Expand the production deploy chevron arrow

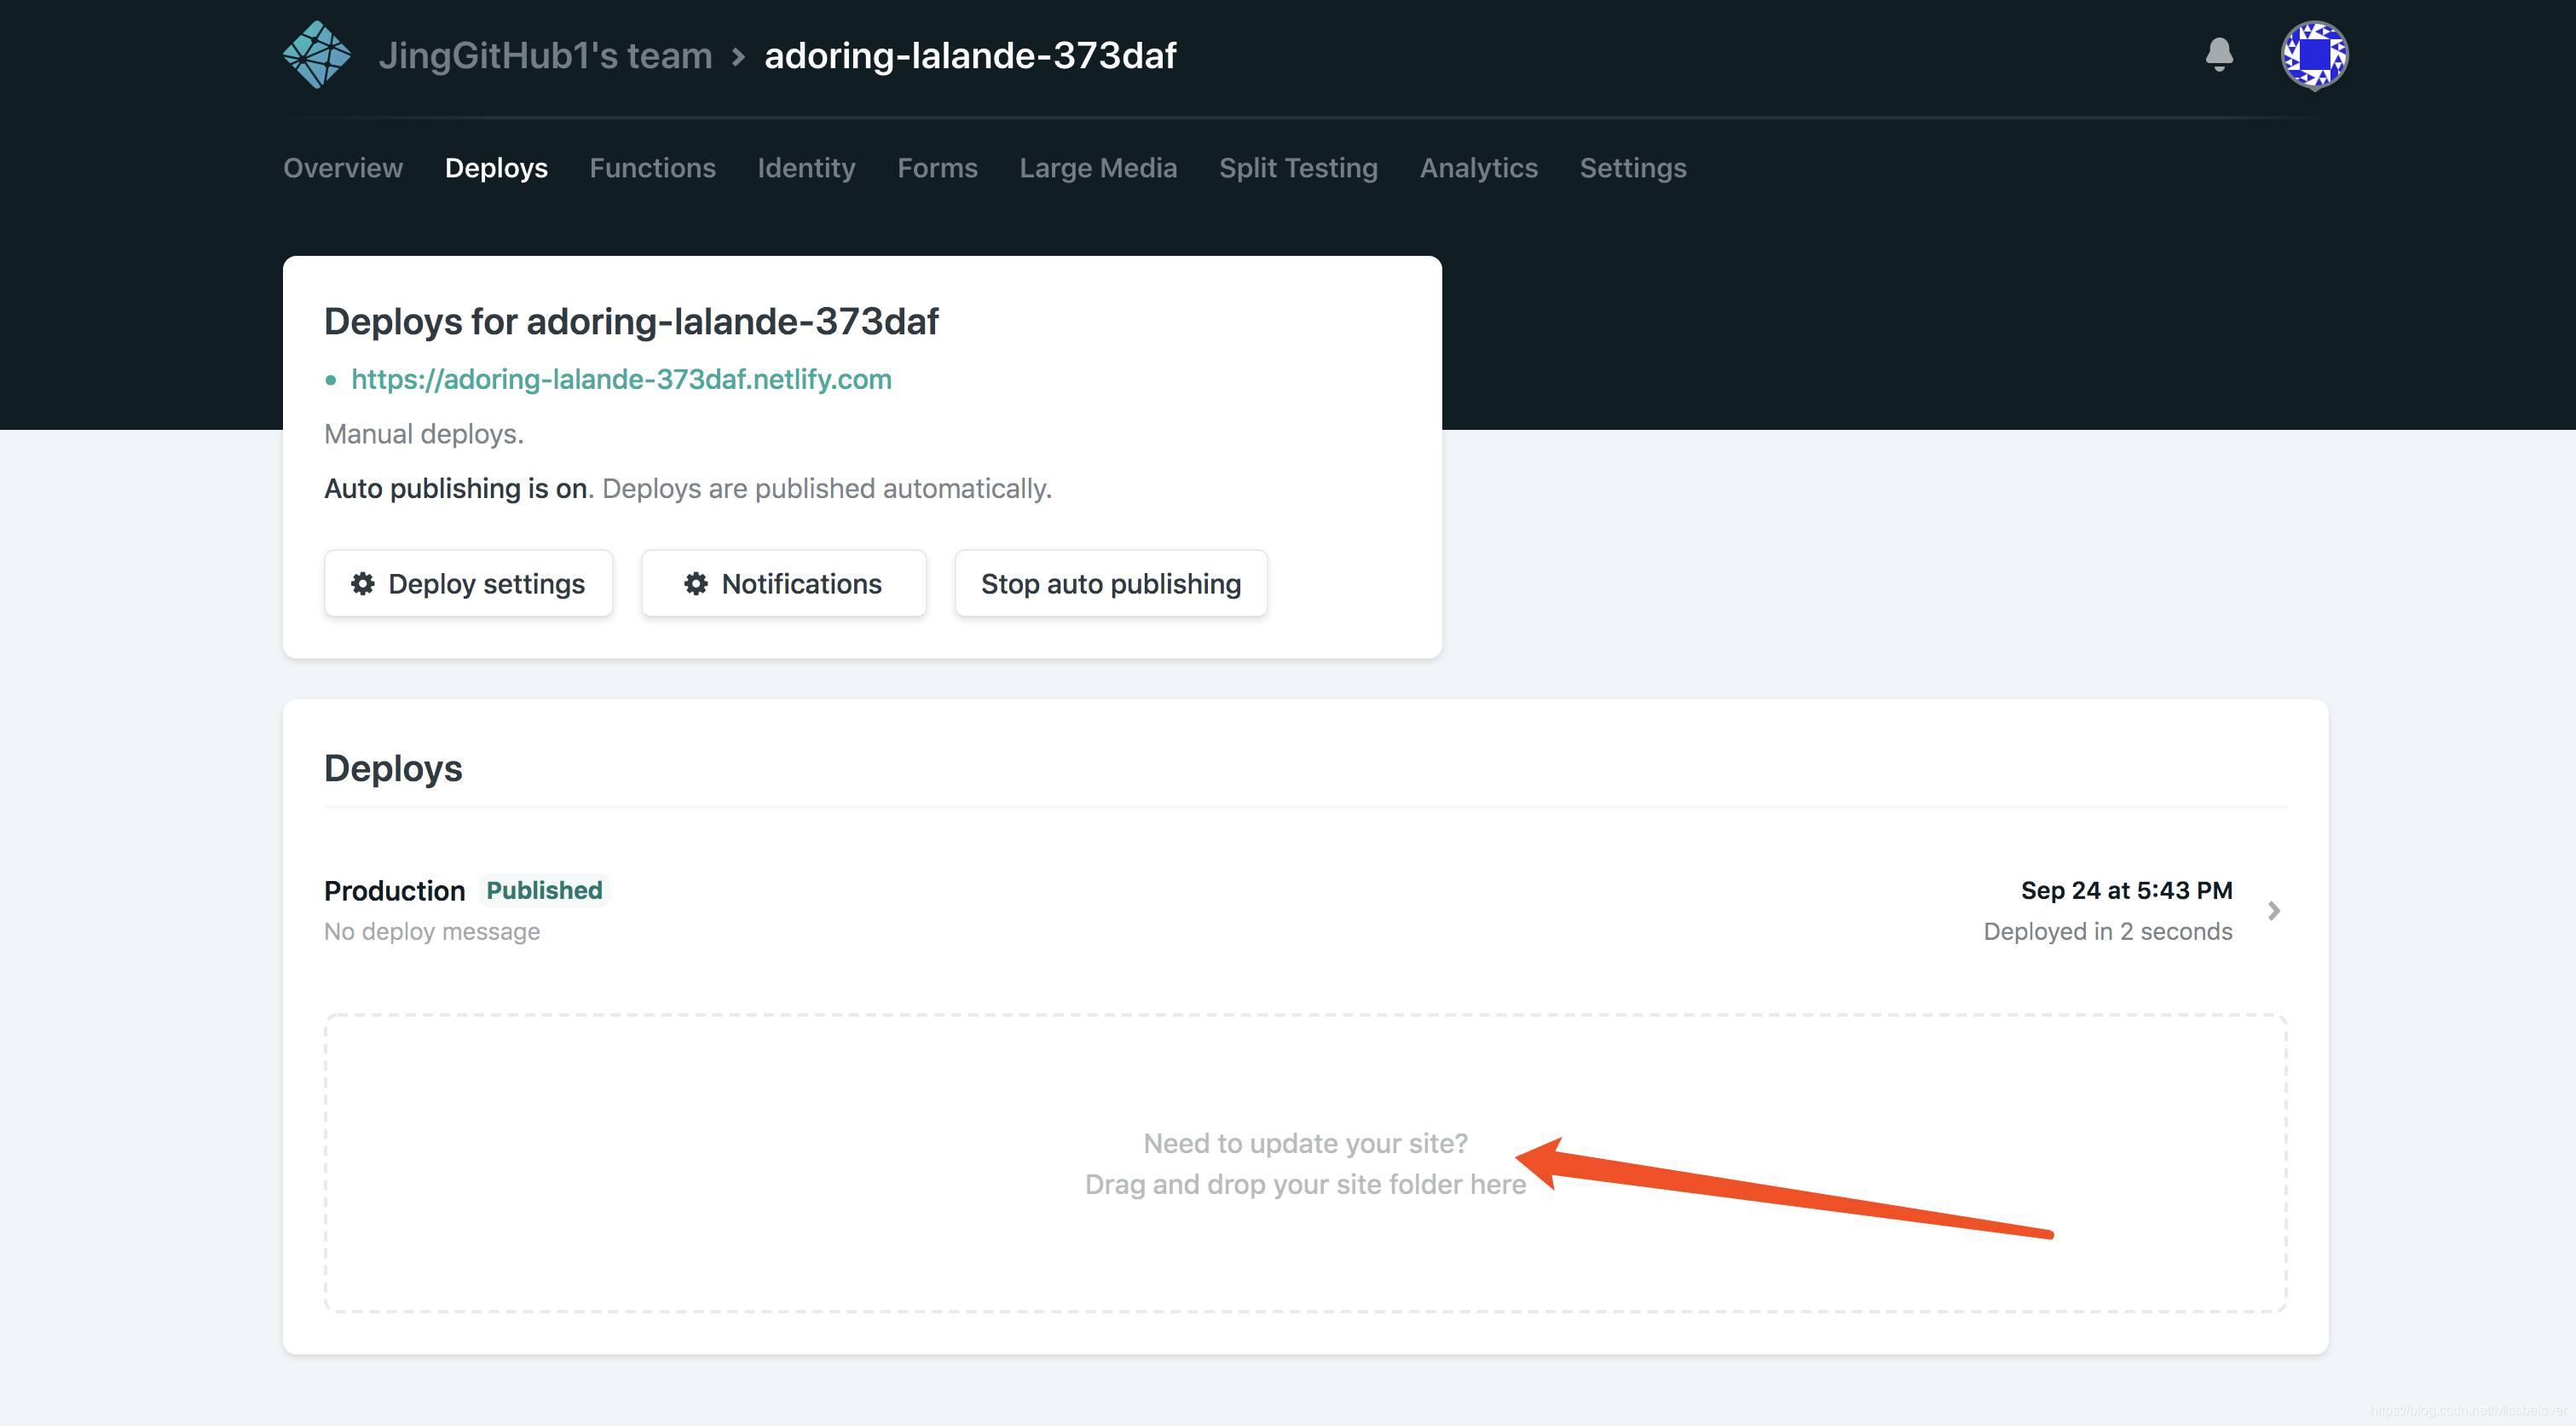(x=2273, y=911)
